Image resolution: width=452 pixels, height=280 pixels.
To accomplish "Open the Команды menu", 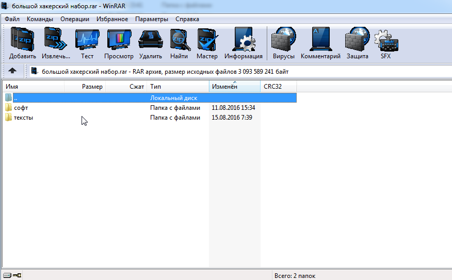I will point(40,19).
